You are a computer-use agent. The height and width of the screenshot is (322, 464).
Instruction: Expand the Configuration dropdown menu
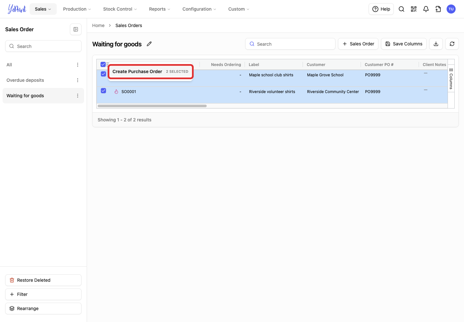199,9
